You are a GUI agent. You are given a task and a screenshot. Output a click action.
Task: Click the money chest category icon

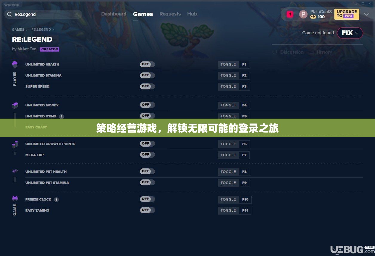pos(15,105)
